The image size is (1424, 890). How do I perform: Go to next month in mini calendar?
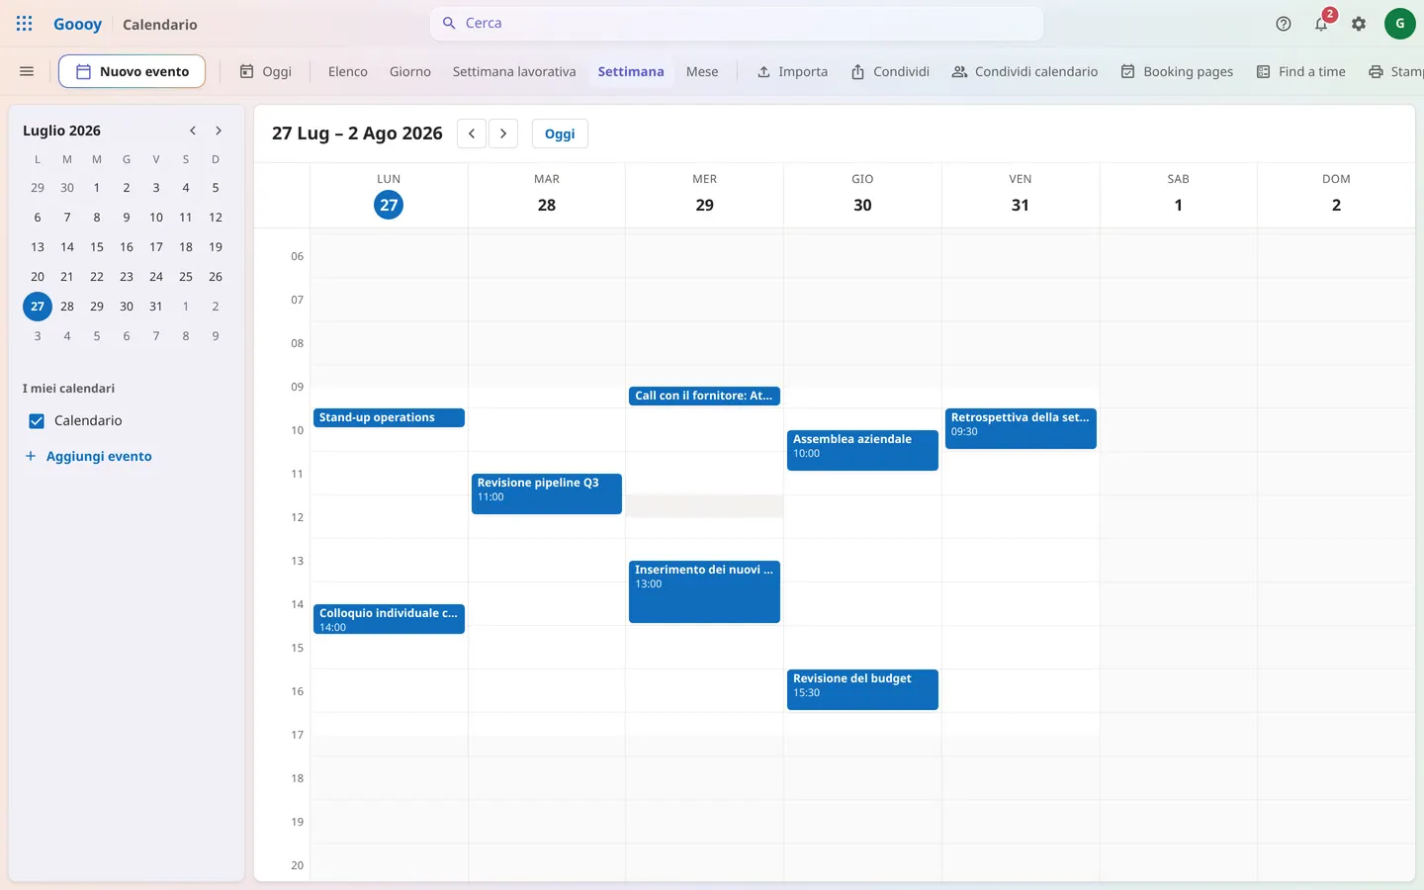(219, 131)
